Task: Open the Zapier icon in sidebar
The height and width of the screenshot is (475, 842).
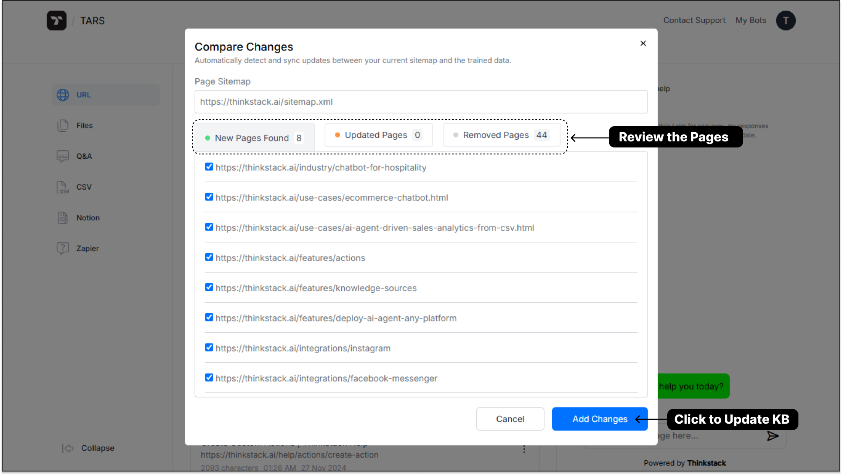Action: pos(63,248)
